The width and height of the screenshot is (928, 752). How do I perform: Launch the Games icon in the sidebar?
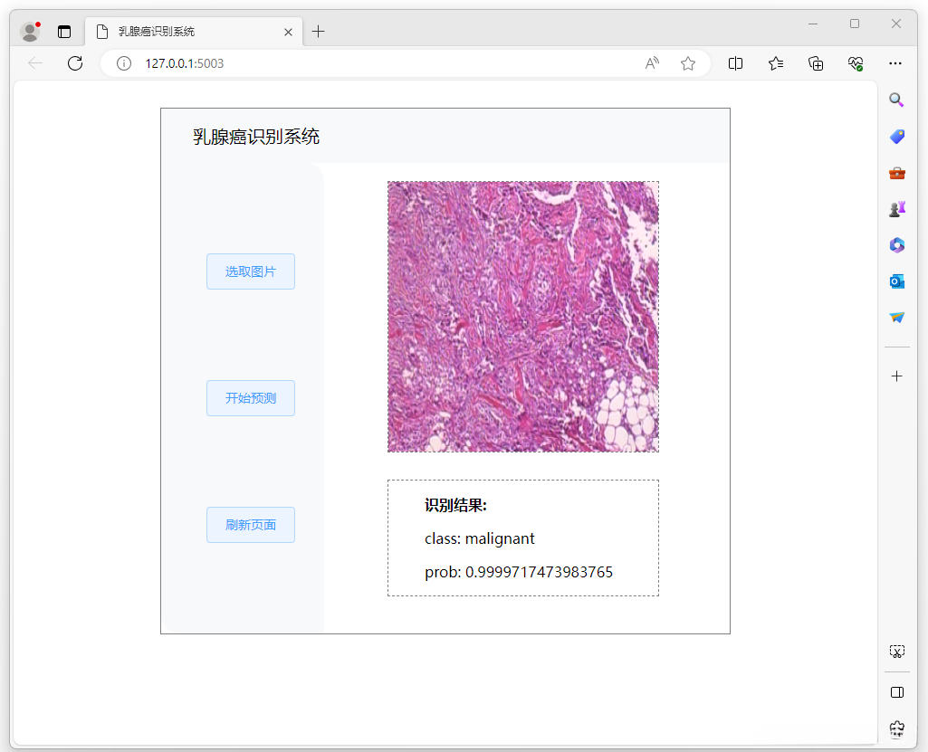pos(896,208)
